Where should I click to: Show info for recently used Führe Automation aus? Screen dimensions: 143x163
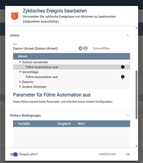(123, 67)
